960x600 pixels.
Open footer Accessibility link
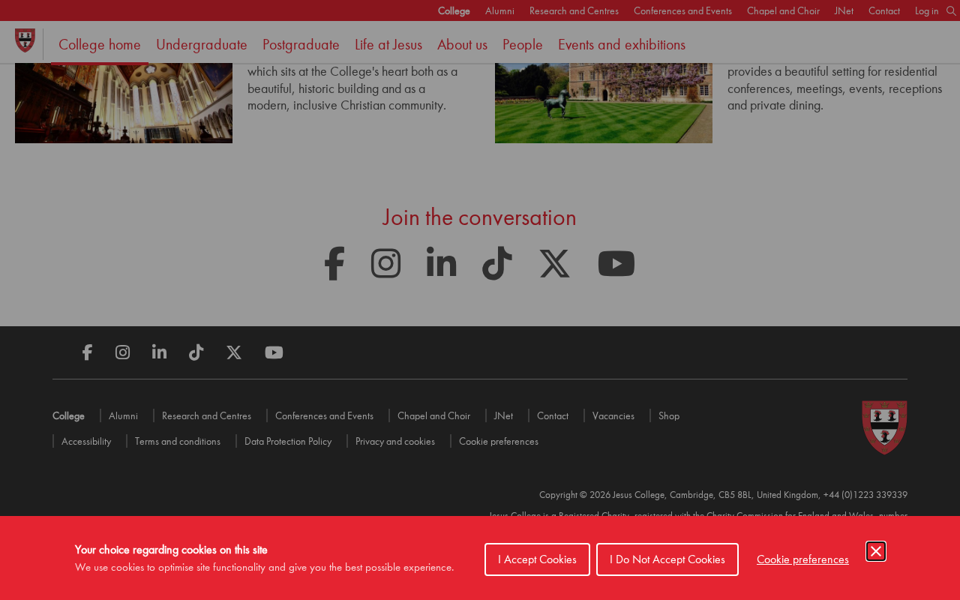86,441
